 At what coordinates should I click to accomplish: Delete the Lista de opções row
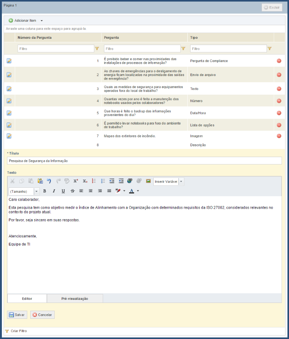(279, 125)
